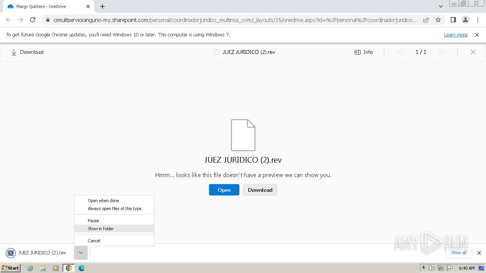Choose Always open files of this type
This screenshot has height=273, width=486.
coord(114,209)
